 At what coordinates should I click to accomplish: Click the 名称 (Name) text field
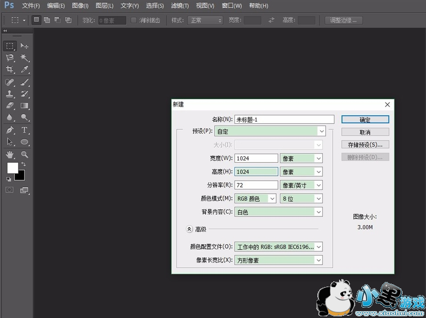tap(284, 120)
